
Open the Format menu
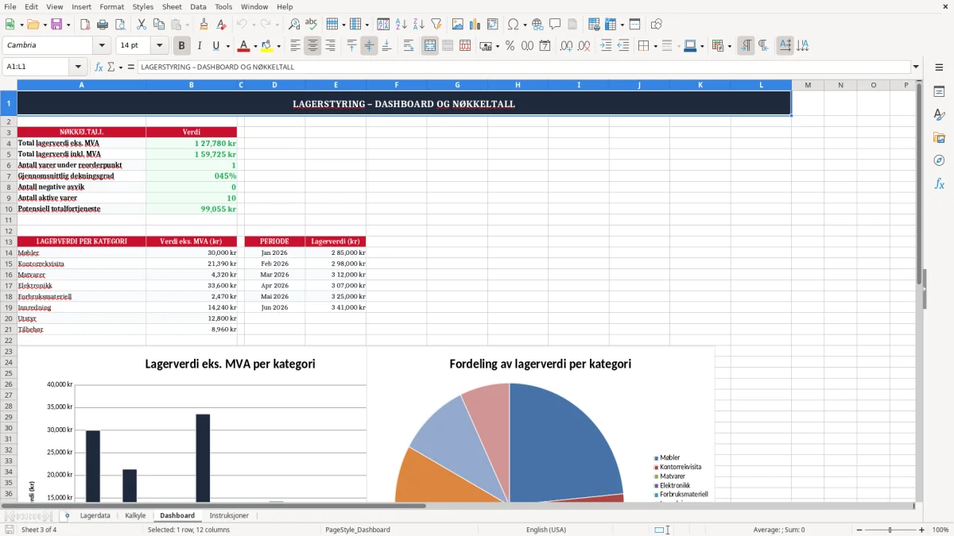coord(112,6)
